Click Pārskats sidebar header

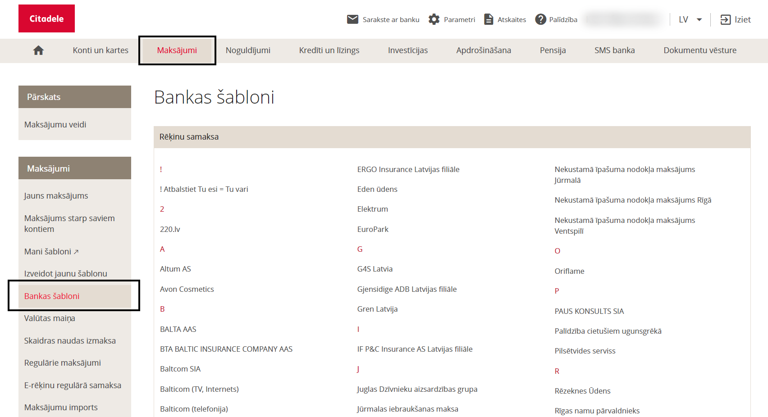pyautogui.click(x=75, y=97)
